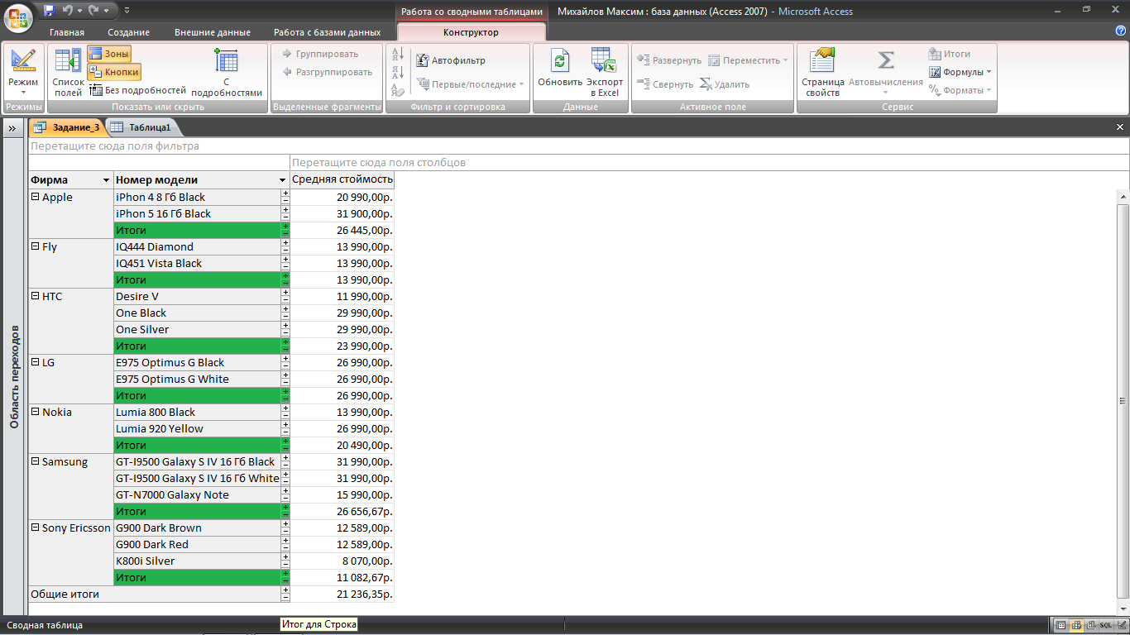Viewport: 1130px width, 635px height.
Task: Show the Список полей field list
Action: [x=68, y=71]
